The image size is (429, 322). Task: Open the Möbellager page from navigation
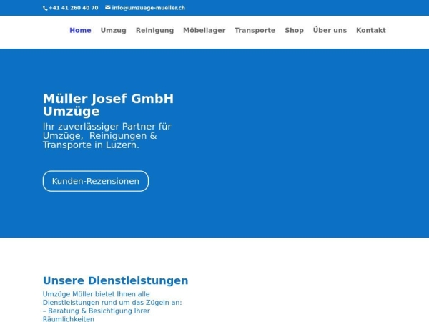(204, 31)
